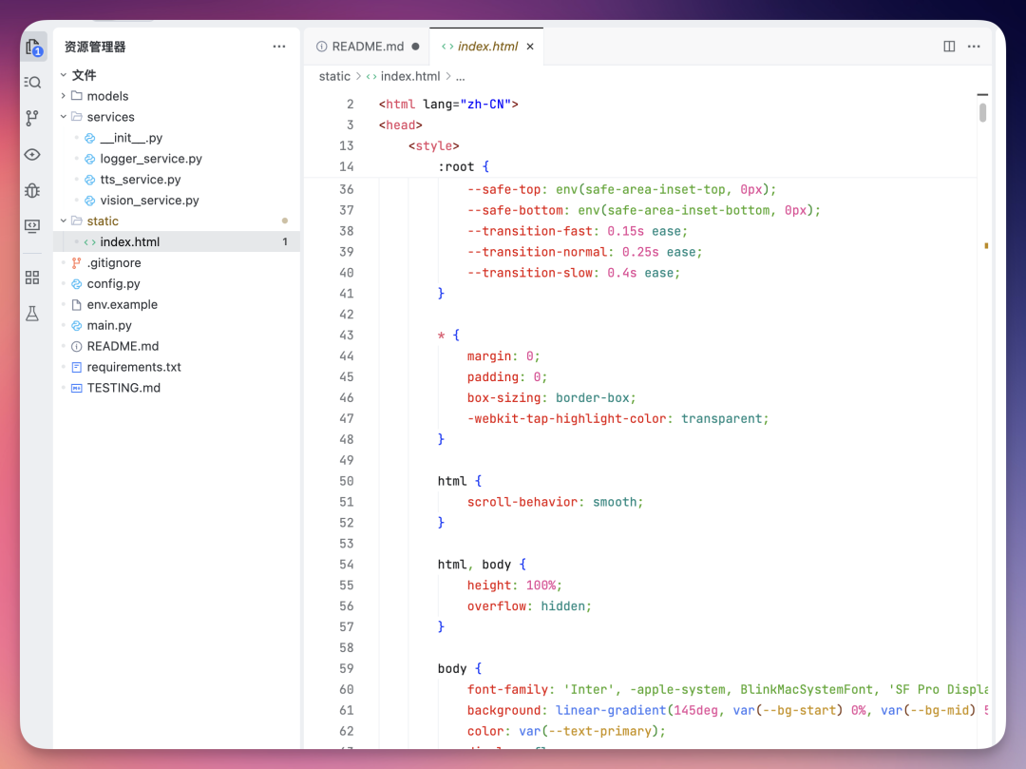Split the editor to the right
1026x769 pixels.
(x=949, y=47)
